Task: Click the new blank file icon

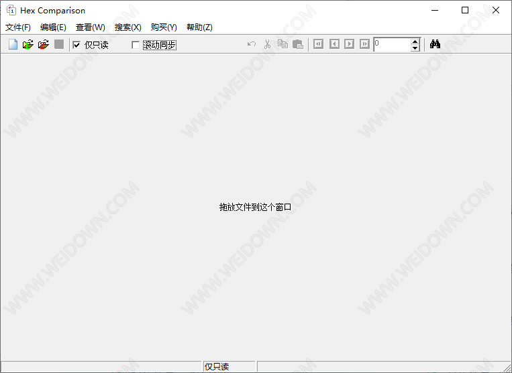Action: [x=13, y=44]
